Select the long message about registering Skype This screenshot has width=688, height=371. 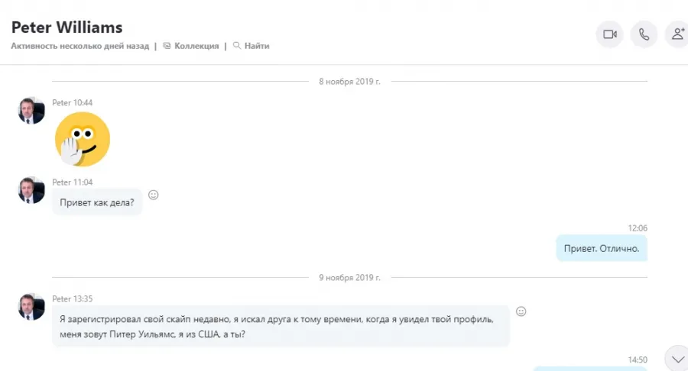pos(281,326)
